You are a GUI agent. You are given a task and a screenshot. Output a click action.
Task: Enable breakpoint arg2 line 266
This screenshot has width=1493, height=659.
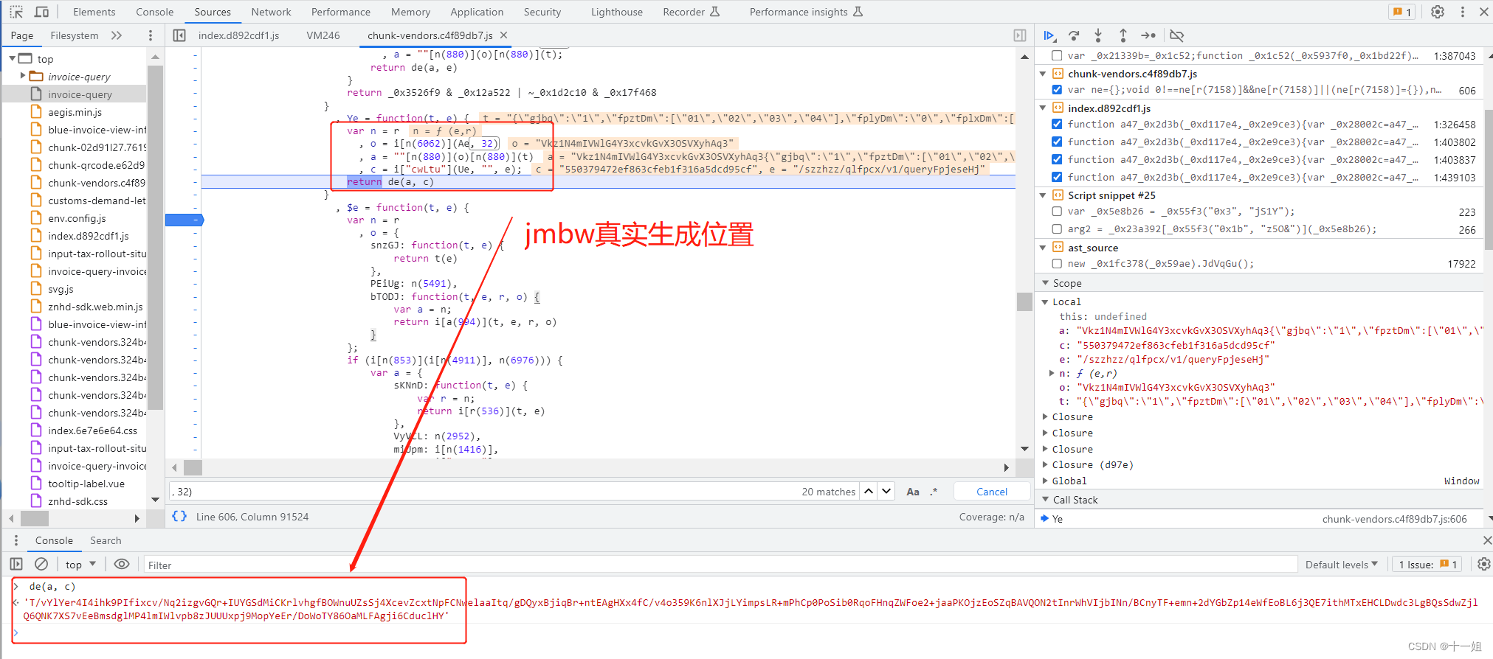1057,229
